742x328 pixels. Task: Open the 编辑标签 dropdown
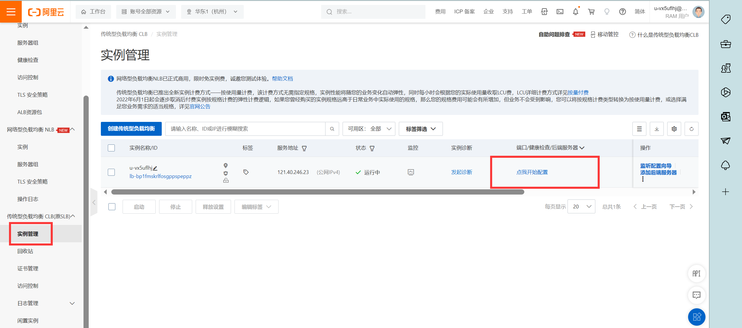[x=256, y=207]
